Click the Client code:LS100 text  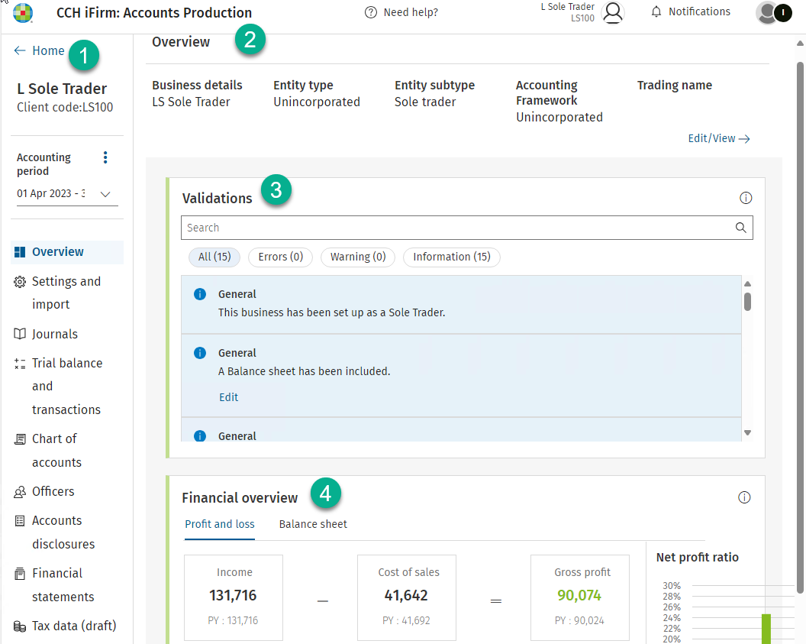tap(65, 108)
